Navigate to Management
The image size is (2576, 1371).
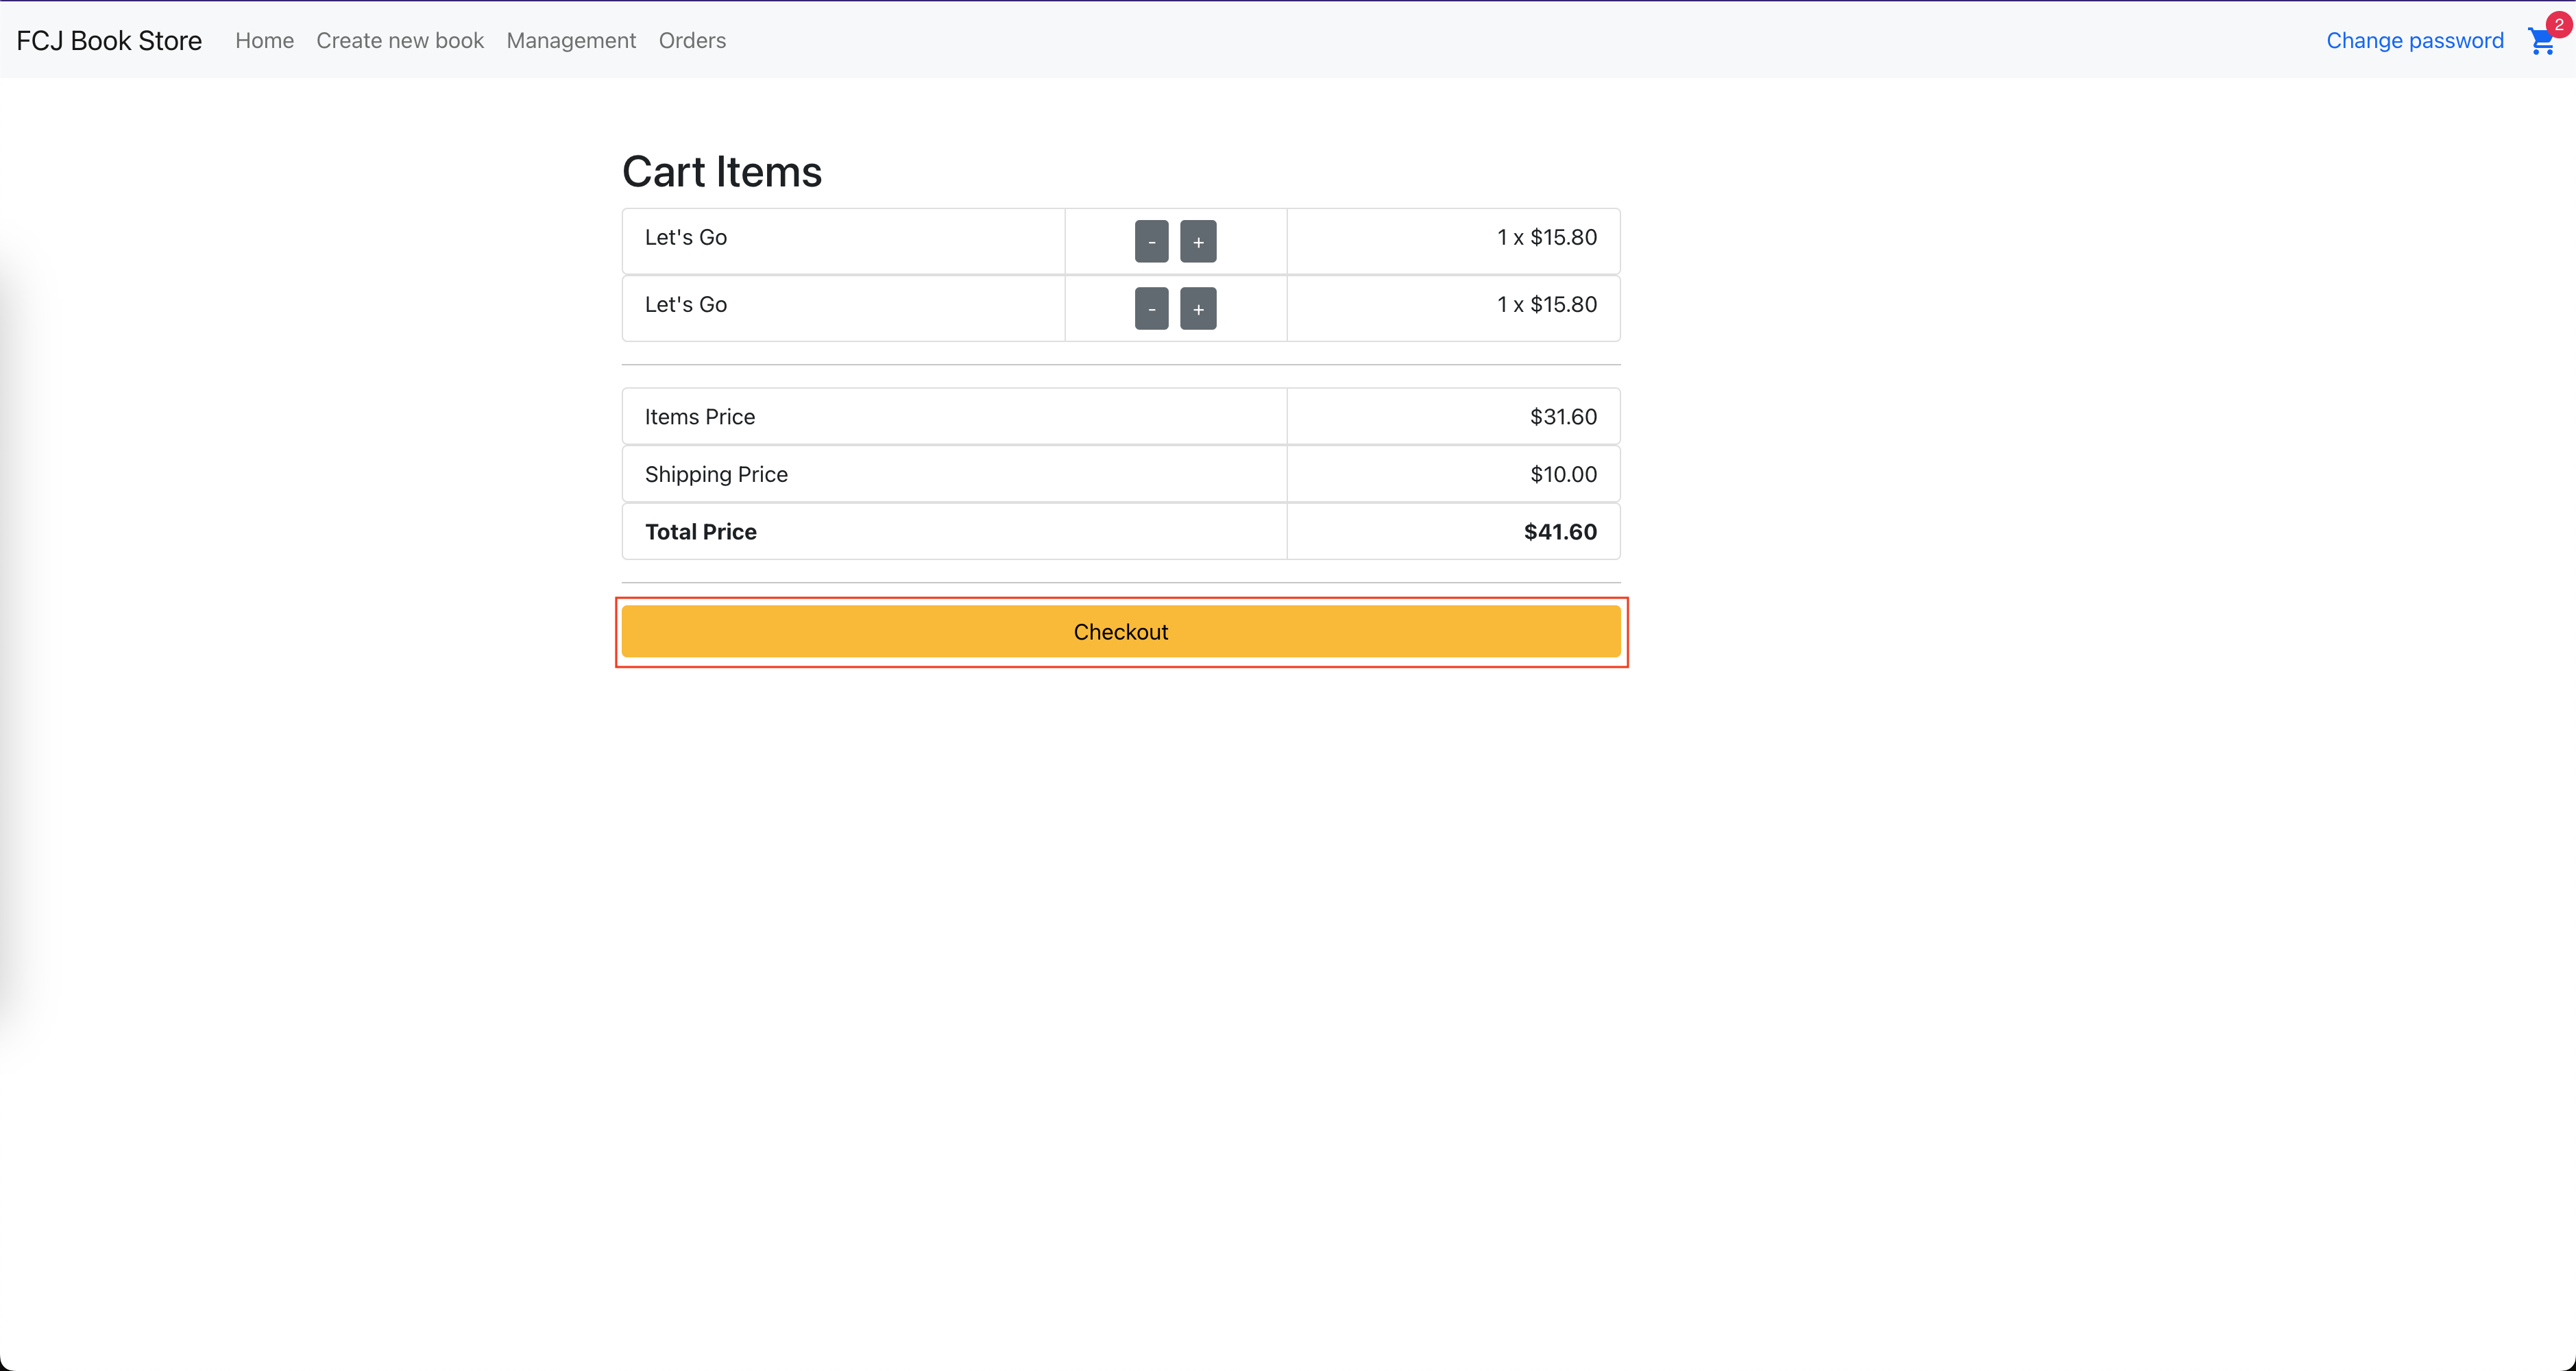pyautogui.click(x=571, y=40)
